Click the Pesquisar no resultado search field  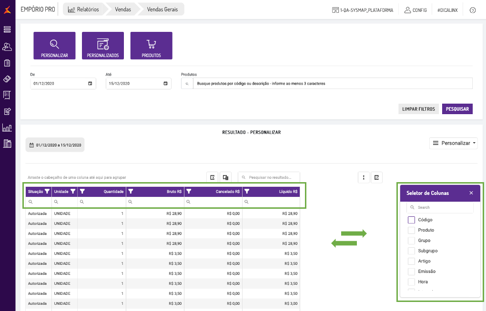pyautogui.click(x=270, y=177)
